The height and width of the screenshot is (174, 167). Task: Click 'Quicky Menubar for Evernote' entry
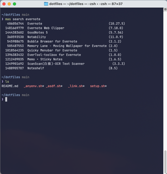[52, 50]
